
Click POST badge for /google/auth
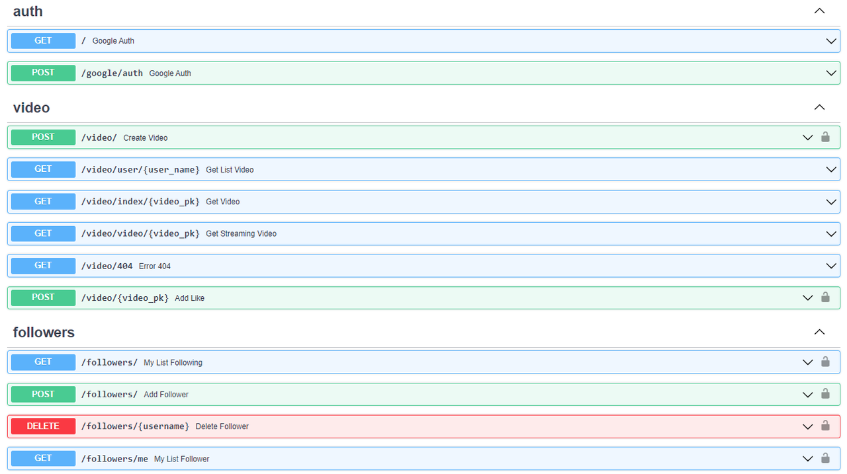(43, 73)
